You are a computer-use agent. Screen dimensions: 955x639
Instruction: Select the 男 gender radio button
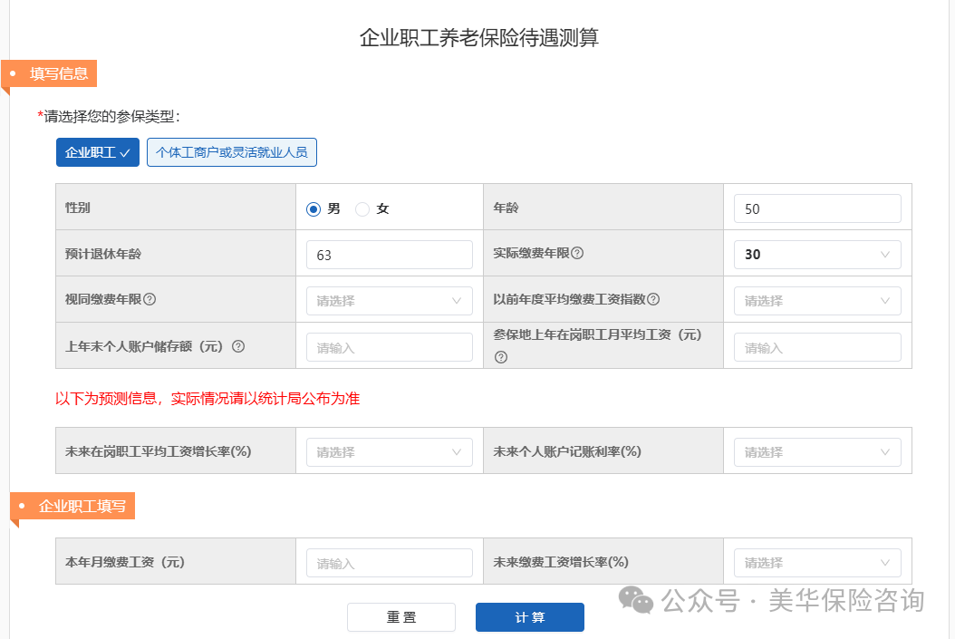point(312,208)
